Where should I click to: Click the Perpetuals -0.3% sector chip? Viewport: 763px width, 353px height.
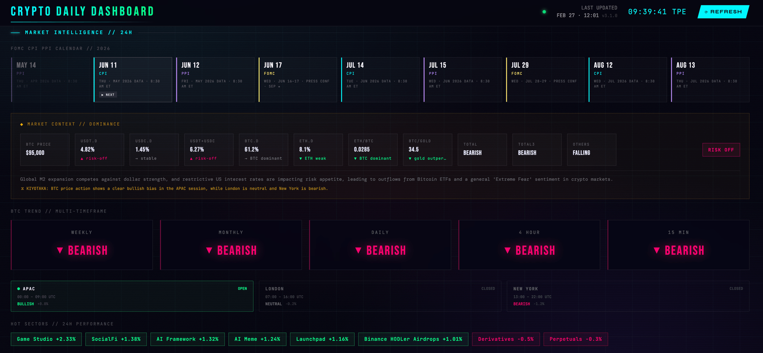(576, 339)
